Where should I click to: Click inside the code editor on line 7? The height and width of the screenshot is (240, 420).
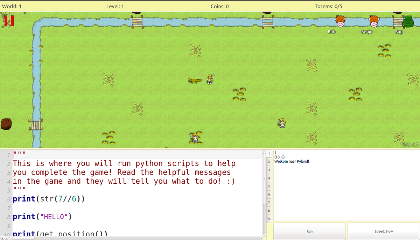point(35,208)
